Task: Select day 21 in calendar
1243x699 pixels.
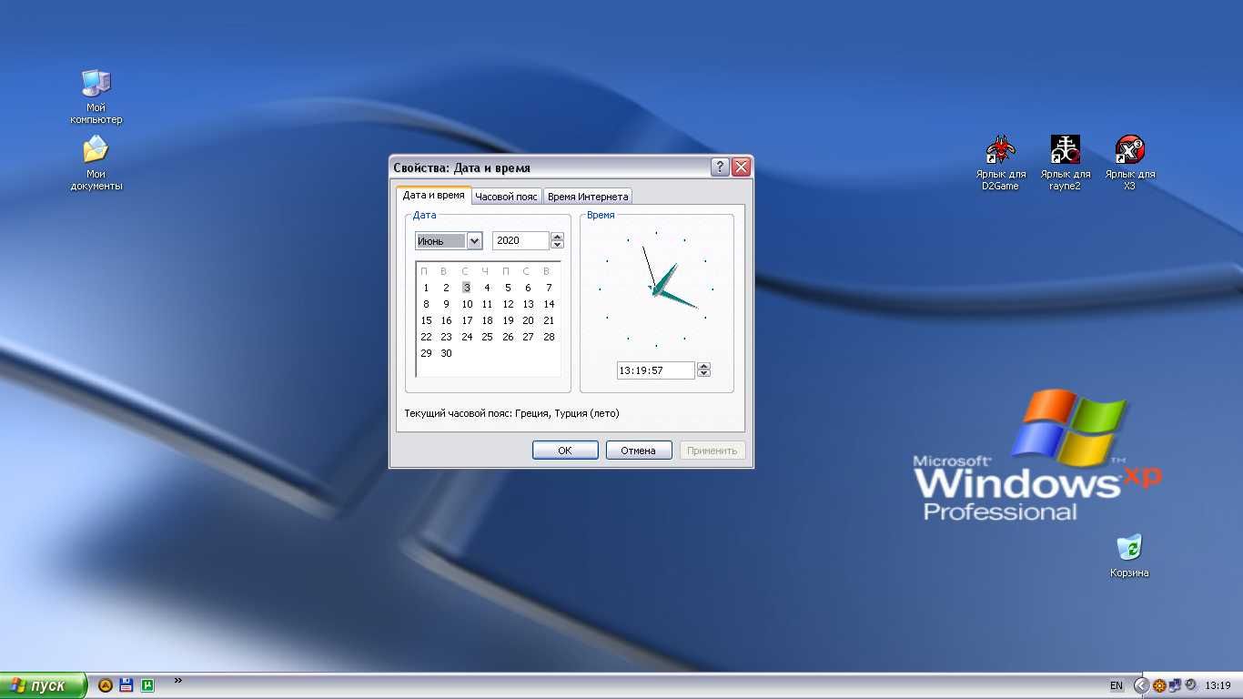Action: (549, 320)
